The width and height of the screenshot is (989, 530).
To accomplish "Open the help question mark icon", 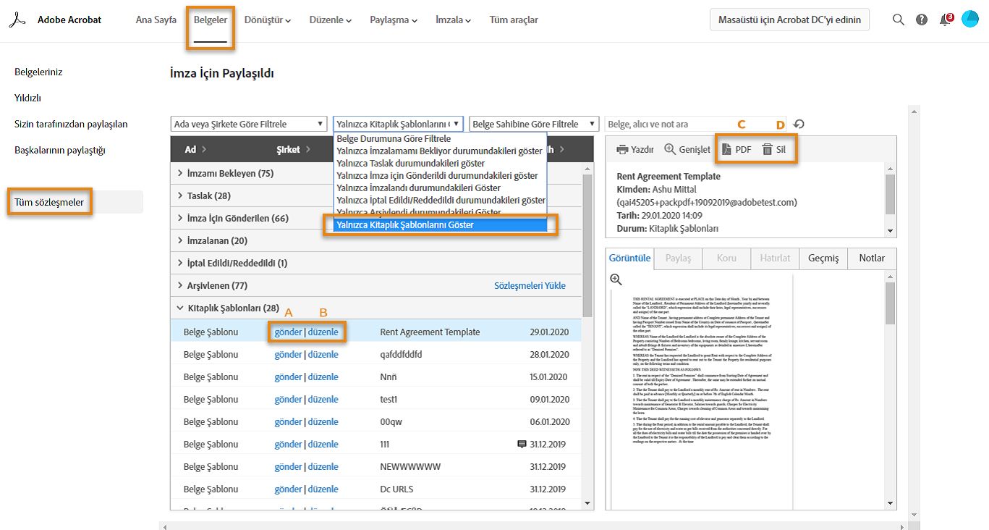I will coord(922,20).
